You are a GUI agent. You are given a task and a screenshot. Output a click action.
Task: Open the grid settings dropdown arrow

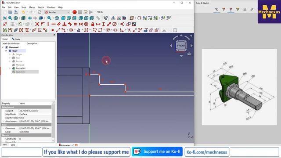click(x=16, y=24)
